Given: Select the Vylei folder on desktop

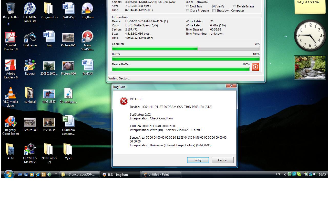Looking at the screenshot, I should pos(68,151).
